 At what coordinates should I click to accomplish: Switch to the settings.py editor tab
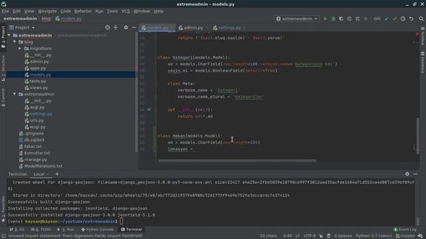tap(230, 27)
